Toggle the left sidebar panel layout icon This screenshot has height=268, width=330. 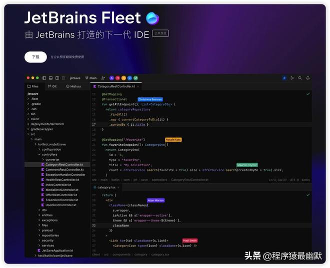click(x=44, y=78)
